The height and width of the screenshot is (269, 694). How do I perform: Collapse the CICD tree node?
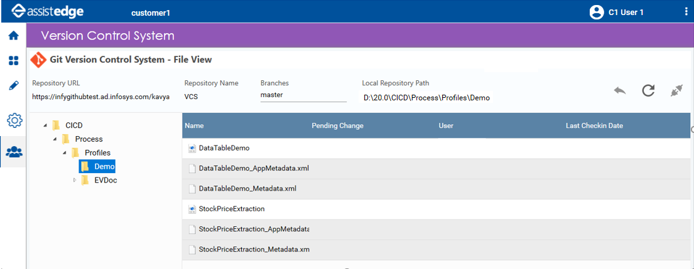click(46, 126)
